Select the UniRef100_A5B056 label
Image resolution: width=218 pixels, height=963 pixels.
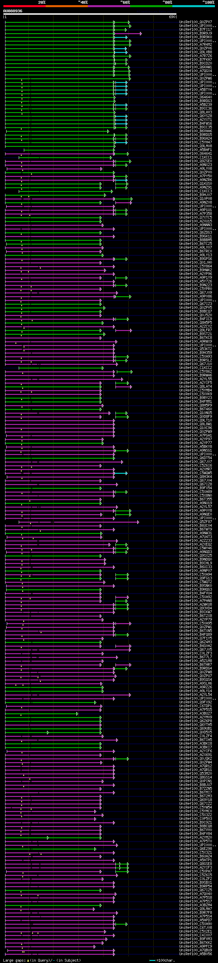(196, 954)
